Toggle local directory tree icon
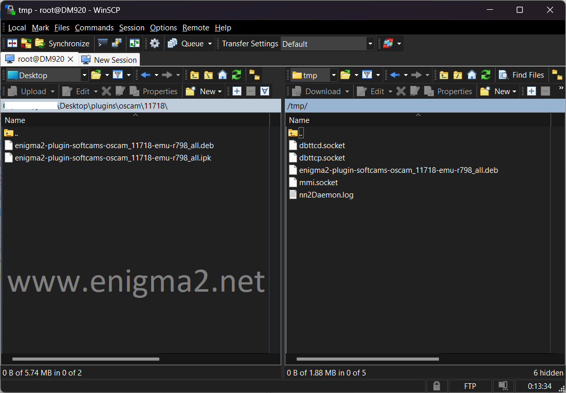 [255, 75]
